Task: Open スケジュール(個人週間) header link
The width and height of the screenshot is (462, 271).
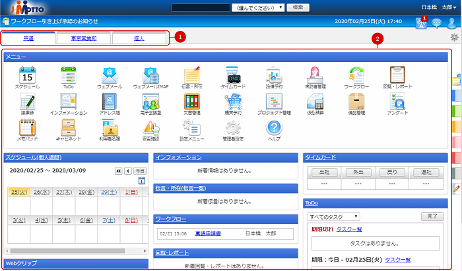Action: point(34,158)
